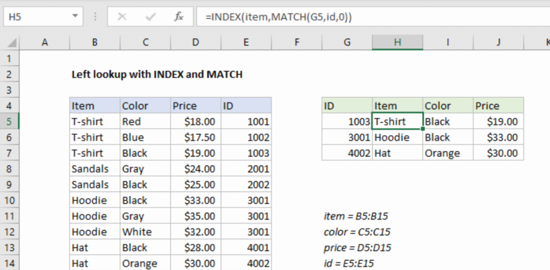Select column A header
This screenshot has width=550, height=270.
coord(45,42)
